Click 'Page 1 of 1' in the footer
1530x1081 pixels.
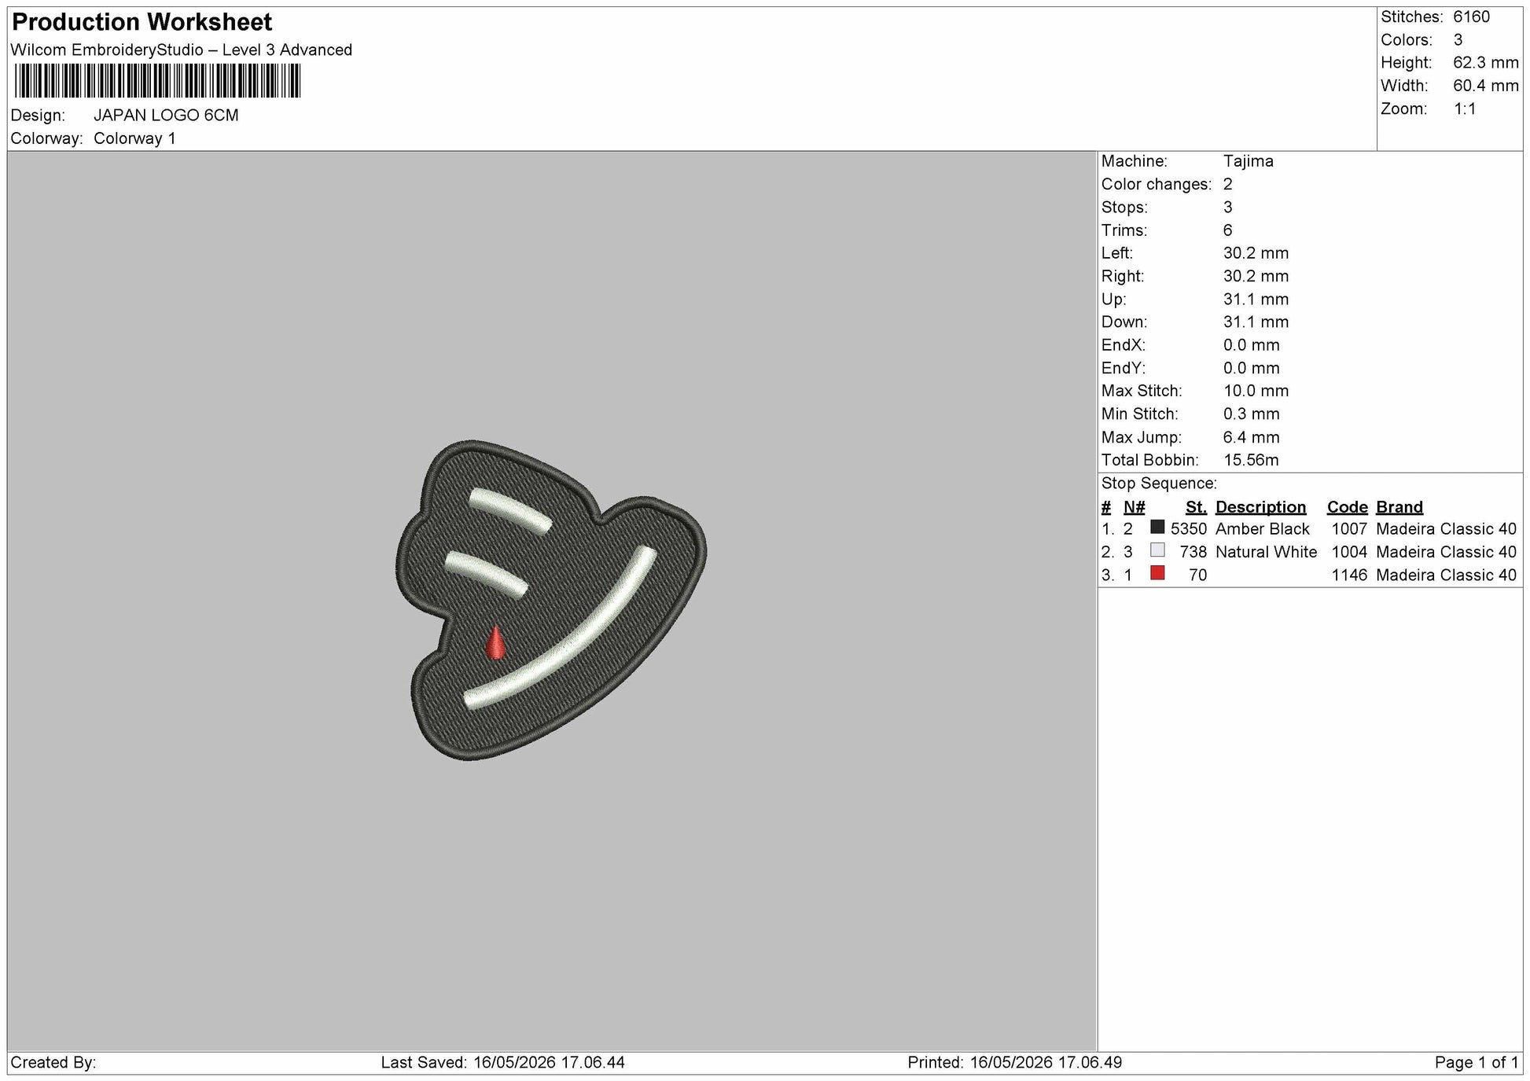(x=1477, y=1063)
